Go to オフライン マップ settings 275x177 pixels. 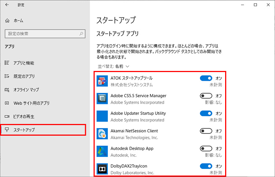[x=26, y=90]
